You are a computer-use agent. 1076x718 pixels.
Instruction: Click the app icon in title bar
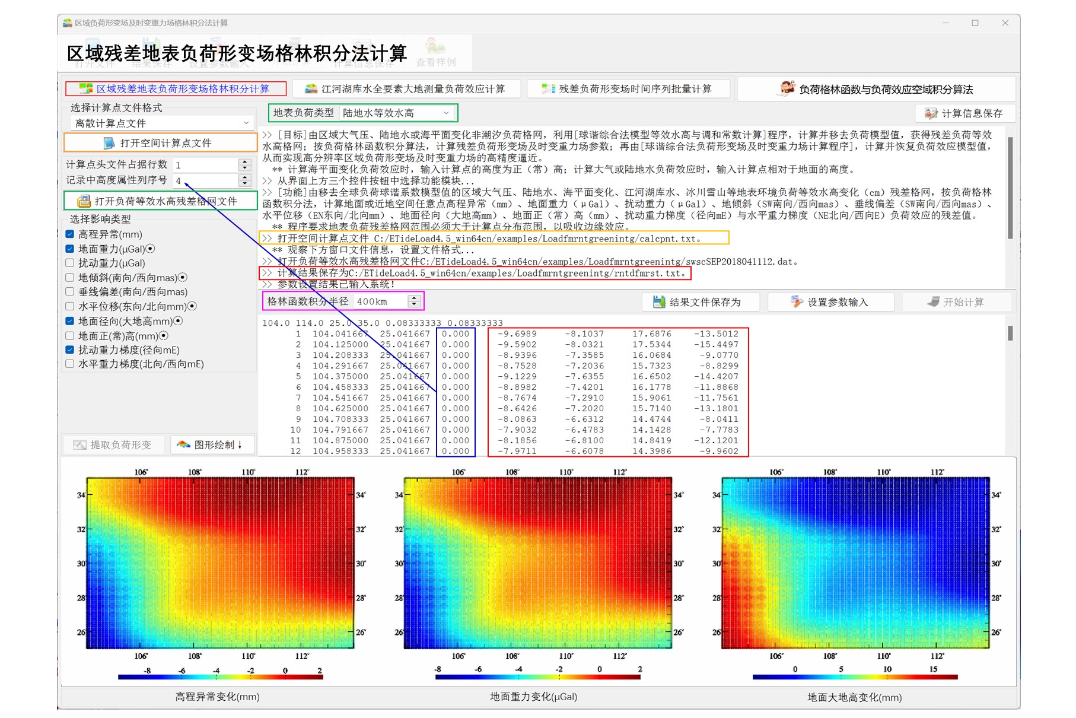68,23
